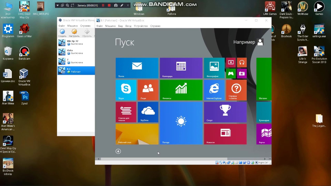Image resolution: width=331 pixels, height=186 pixels.
Task: Open the SkyDrive tile
Action: pos(148,112)
